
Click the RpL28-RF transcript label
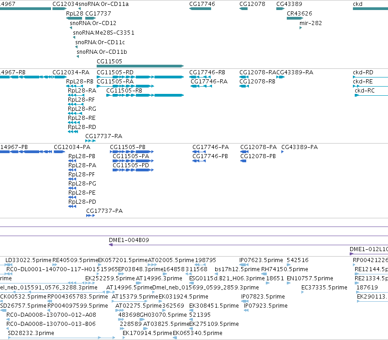coord(82,100)
